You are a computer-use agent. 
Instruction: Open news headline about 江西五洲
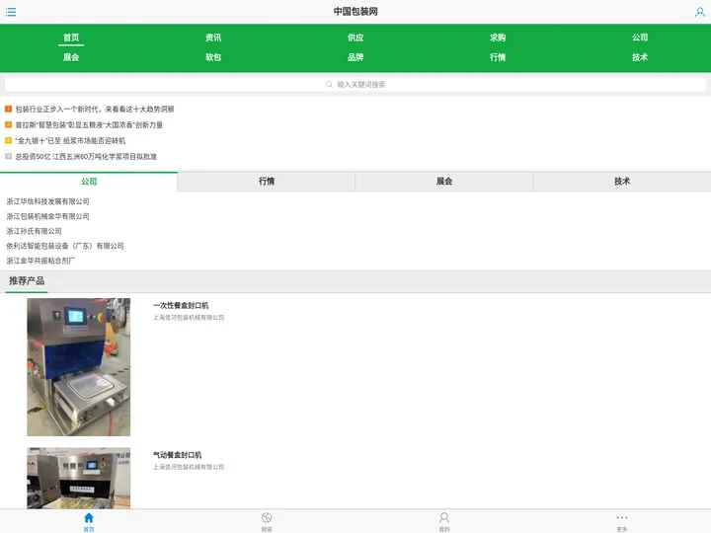click(x=86, y=157)
